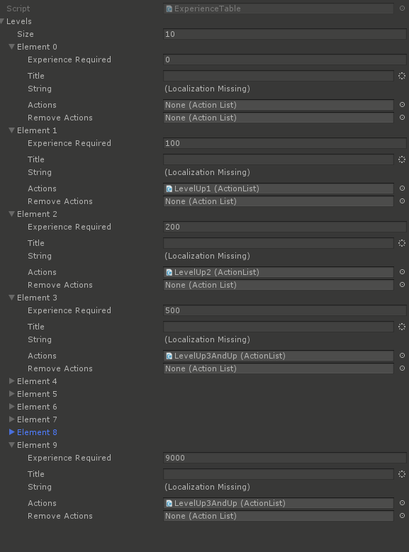Expand the highlighted Element 8 entry

point(11,432)
